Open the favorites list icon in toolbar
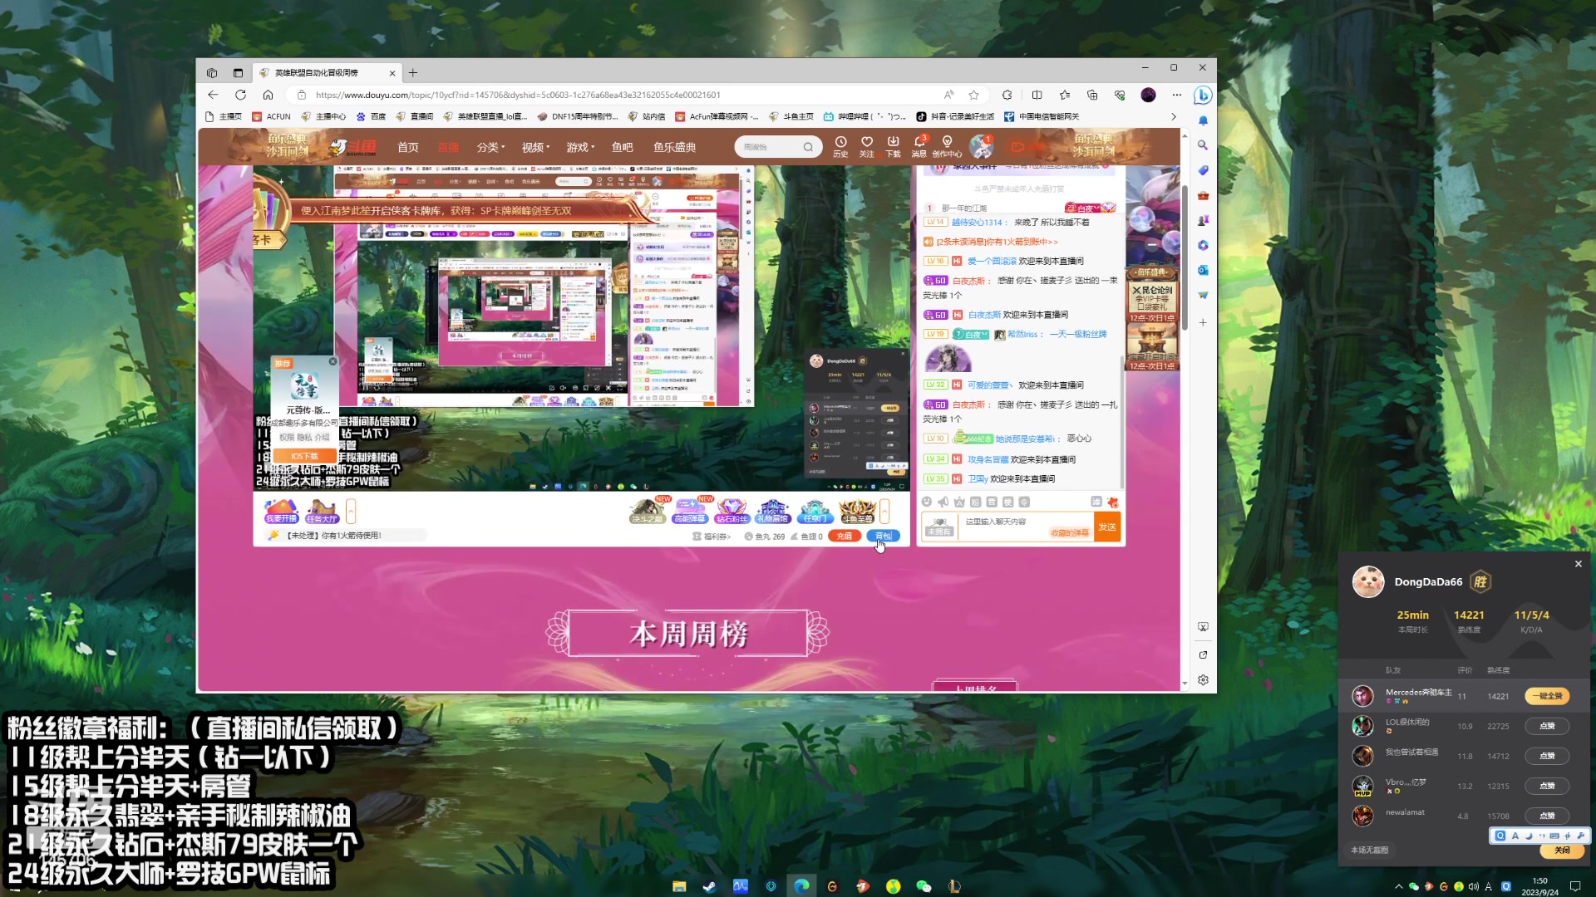This screenshot has height=897, width=1596. [1065, 95]
